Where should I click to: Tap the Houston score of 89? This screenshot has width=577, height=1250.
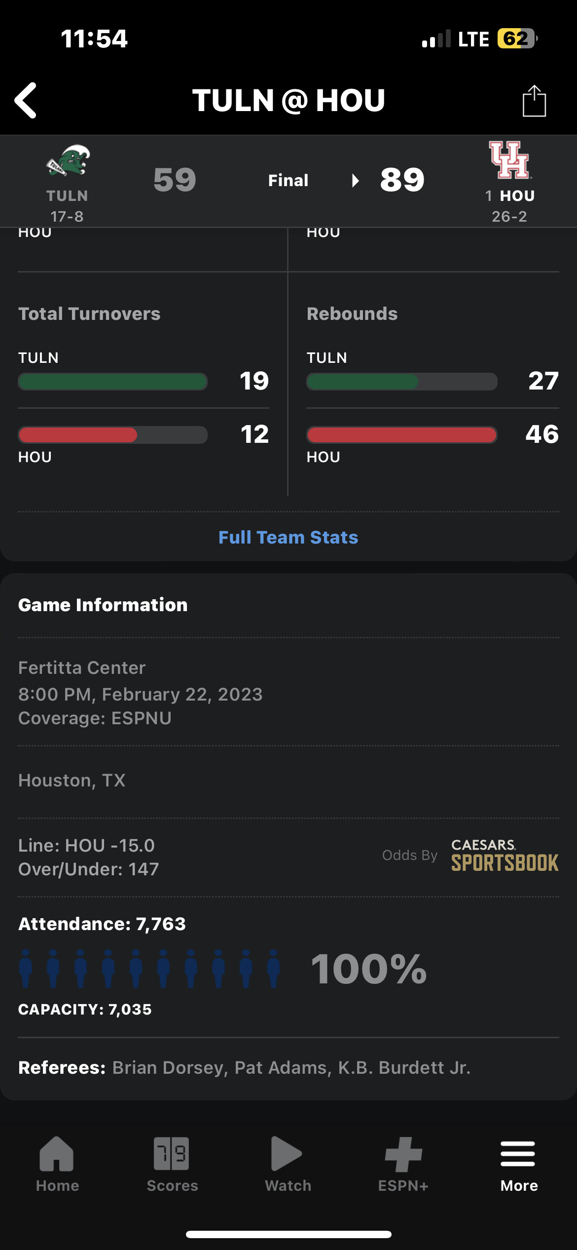[402, 180]
